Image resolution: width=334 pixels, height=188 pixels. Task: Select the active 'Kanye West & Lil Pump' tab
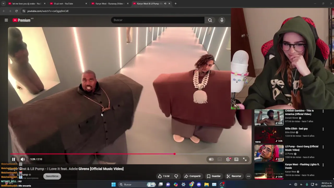pyautogui.click(x=149, y=4)
